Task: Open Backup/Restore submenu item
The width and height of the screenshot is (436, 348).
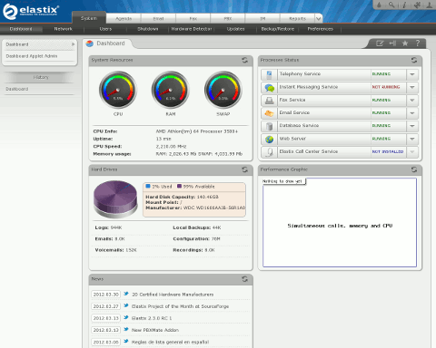Action: 278,29
